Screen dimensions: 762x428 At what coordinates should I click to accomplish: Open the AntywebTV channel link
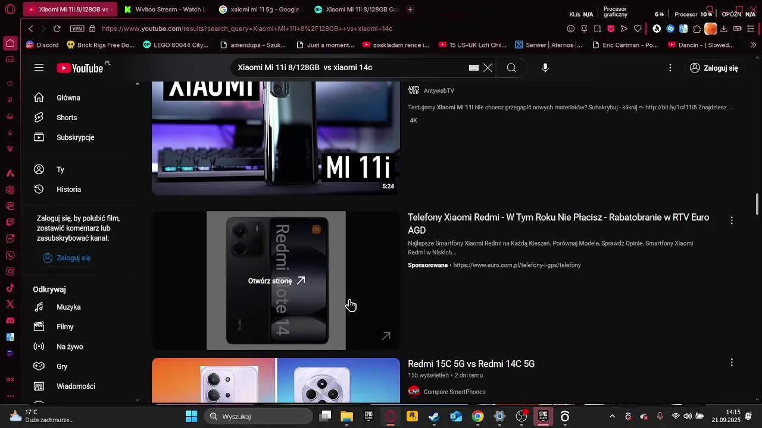tap(439, 90)
